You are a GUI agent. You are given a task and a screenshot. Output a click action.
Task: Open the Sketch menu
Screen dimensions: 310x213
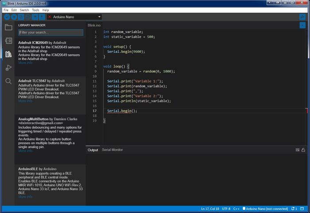(23, 10)
